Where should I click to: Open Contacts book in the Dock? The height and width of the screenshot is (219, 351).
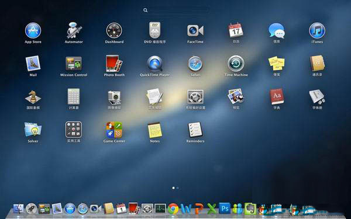point(109,208)
